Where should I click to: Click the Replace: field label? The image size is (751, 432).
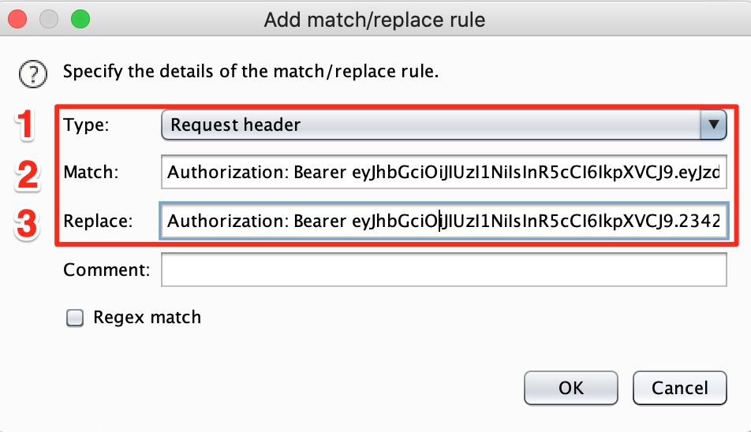[98, 221]
